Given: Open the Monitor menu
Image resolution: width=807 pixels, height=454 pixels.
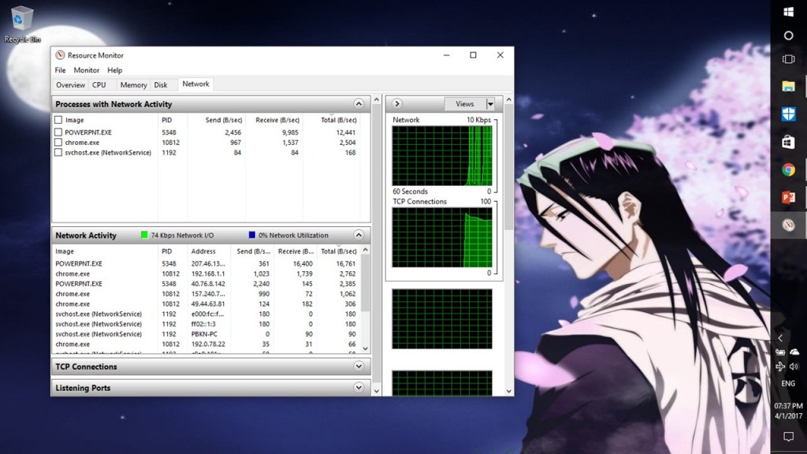Looking at the screenshot, I should coord(87,70).
